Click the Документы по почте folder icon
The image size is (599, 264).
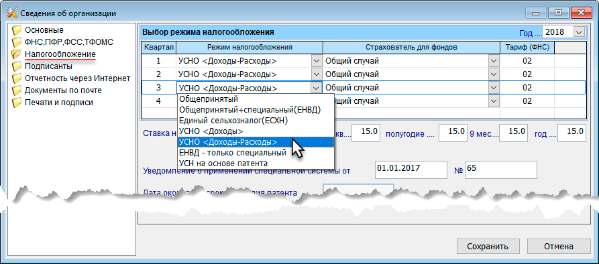[x=16, y=91]
